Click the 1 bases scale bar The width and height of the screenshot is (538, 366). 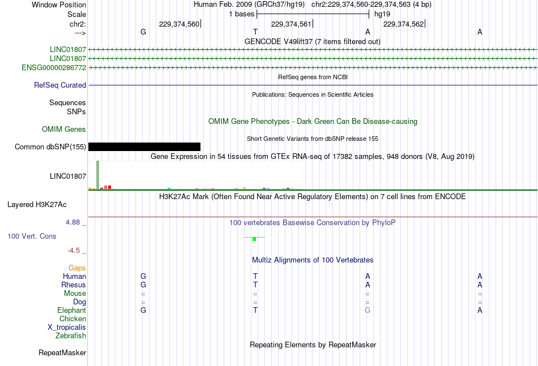click(313, 14)
